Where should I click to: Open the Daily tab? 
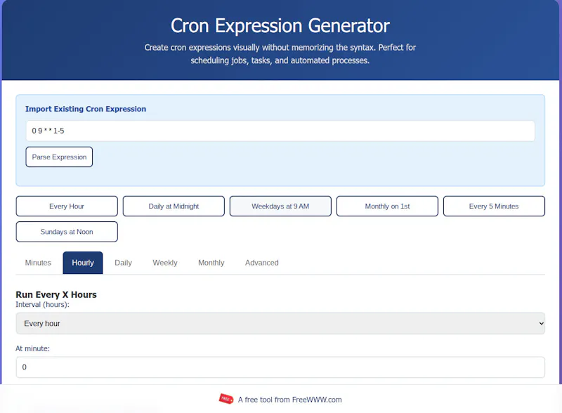click(x=124, y=263)
